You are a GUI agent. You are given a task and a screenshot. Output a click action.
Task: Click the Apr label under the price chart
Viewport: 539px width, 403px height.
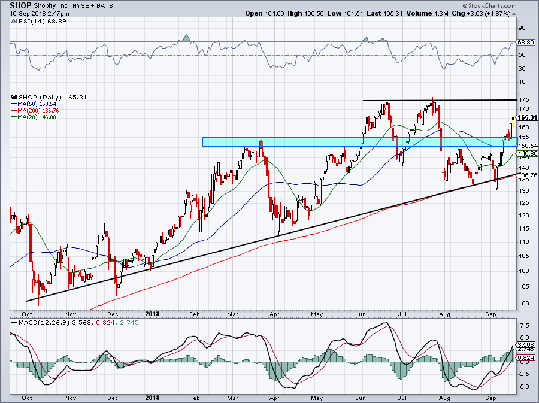274,314
